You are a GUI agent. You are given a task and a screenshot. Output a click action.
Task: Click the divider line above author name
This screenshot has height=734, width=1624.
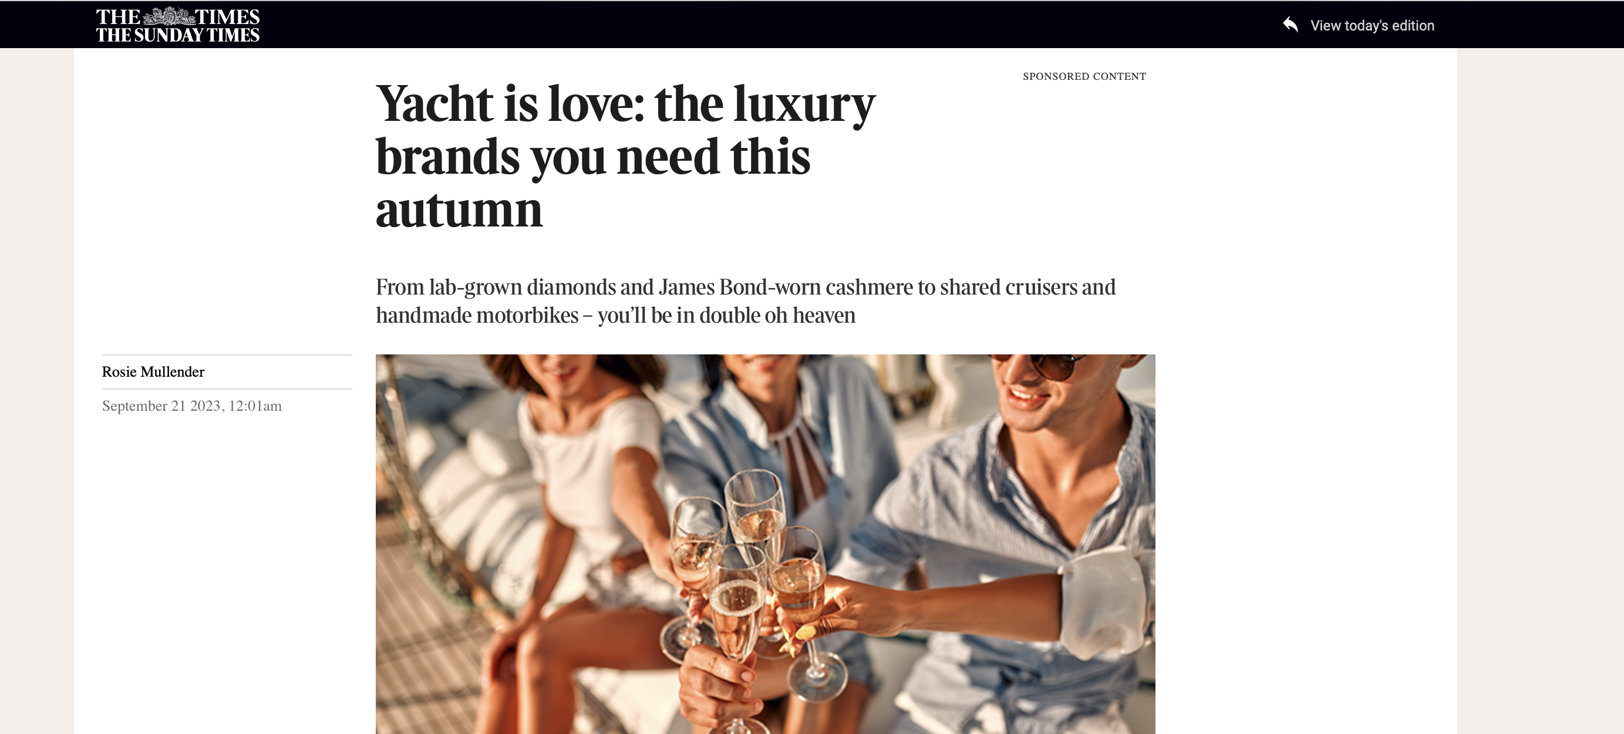point(227,355)
